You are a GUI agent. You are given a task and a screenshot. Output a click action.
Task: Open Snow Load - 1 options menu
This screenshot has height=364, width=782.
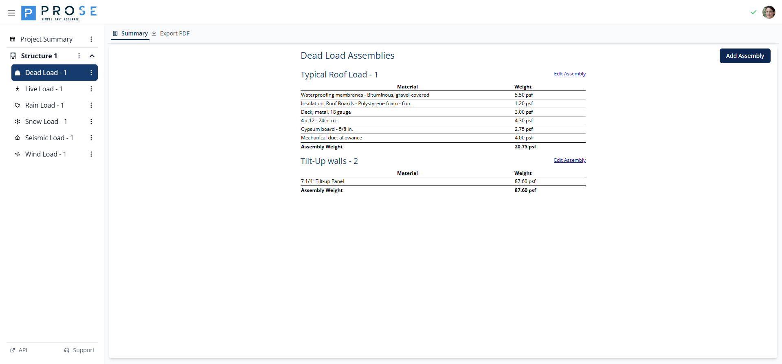click(x=91, y=121)
